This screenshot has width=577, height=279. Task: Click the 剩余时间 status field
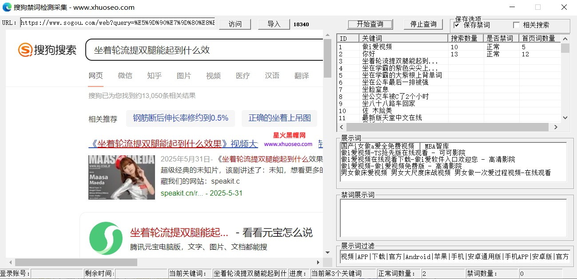(x=141, y=274)
